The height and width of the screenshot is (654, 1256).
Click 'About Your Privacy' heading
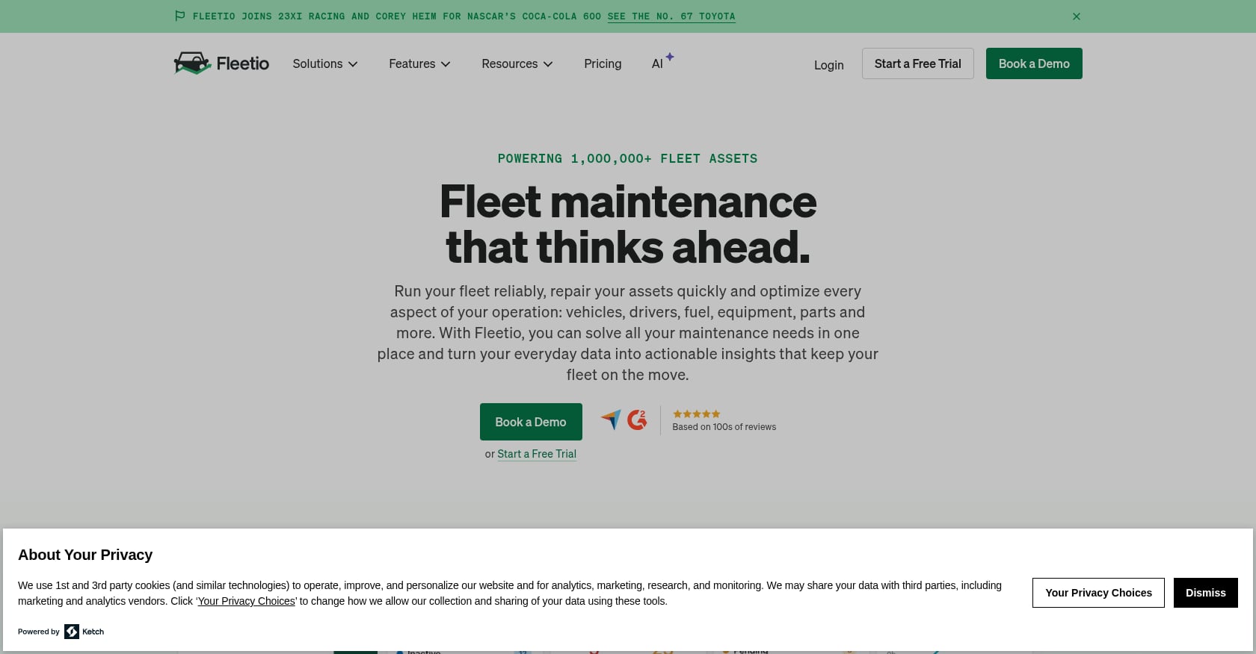85,555
